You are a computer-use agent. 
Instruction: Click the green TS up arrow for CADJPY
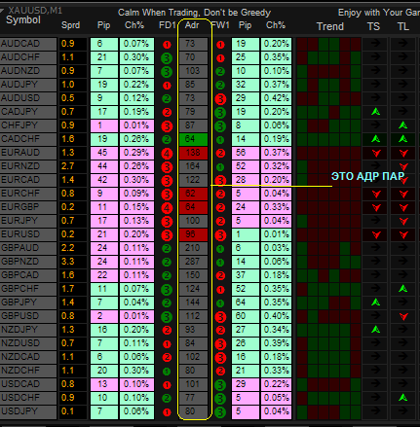376,112
